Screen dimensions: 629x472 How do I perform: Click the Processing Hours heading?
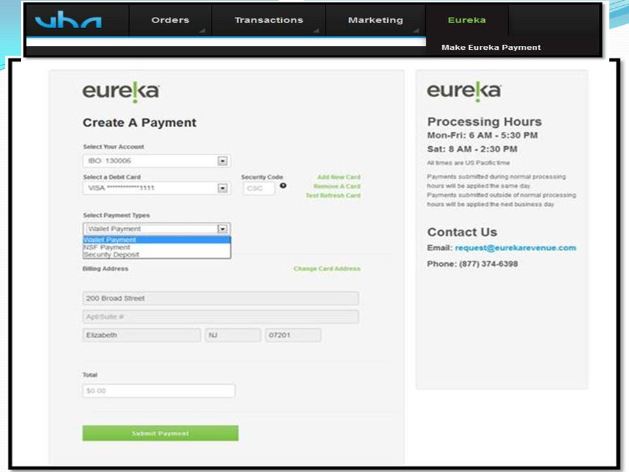point(484,122)
